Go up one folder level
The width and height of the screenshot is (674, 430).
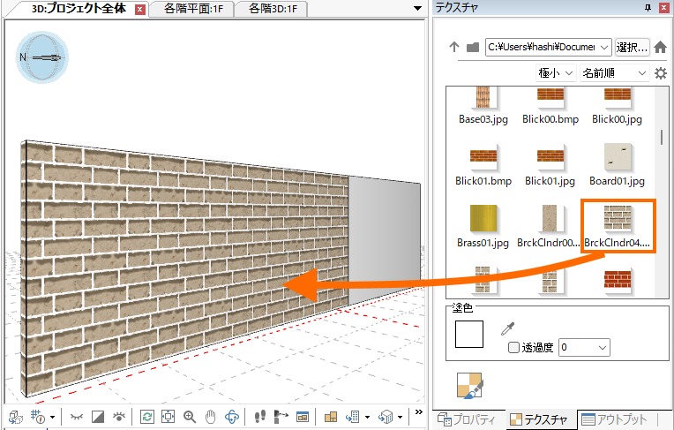tap(454, 47)
